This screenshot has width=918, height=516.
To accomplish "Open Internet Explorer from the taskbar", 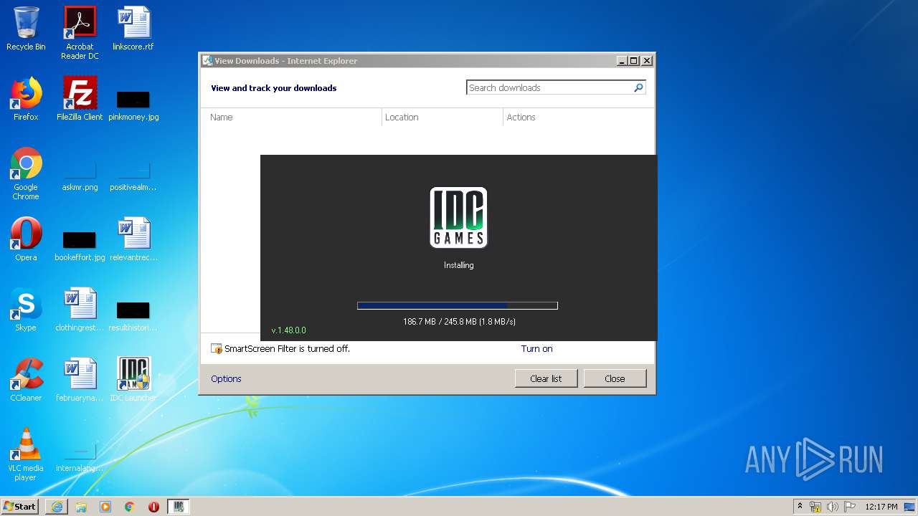I will 57,507.
